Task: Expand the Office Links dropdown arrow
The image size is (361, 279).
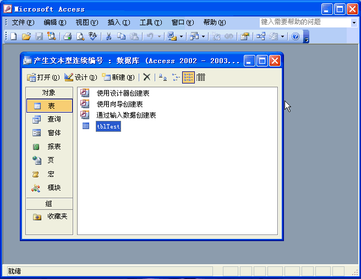Action: pyautogui.click(x=181, y=37)
